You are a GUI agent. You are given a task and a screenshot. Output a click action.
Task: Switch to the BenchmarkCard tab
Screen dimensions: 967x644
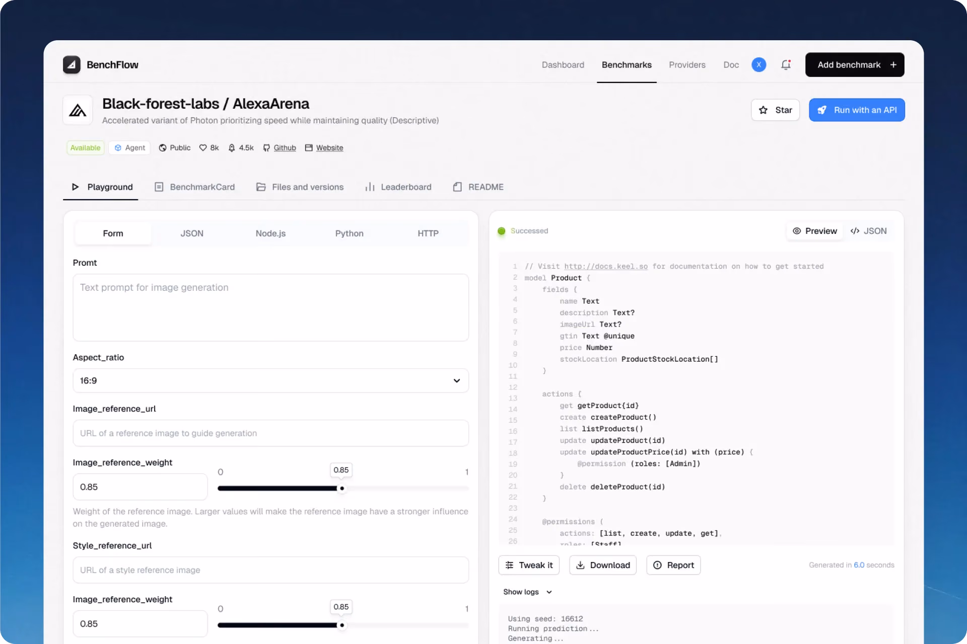[194, 187]
